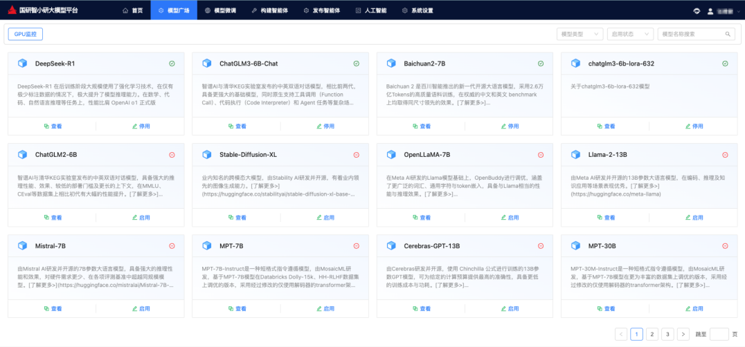Enable MPT-7B with 启用
The width and height of the screenshot is (745, 347).
[x=325, y=308]
